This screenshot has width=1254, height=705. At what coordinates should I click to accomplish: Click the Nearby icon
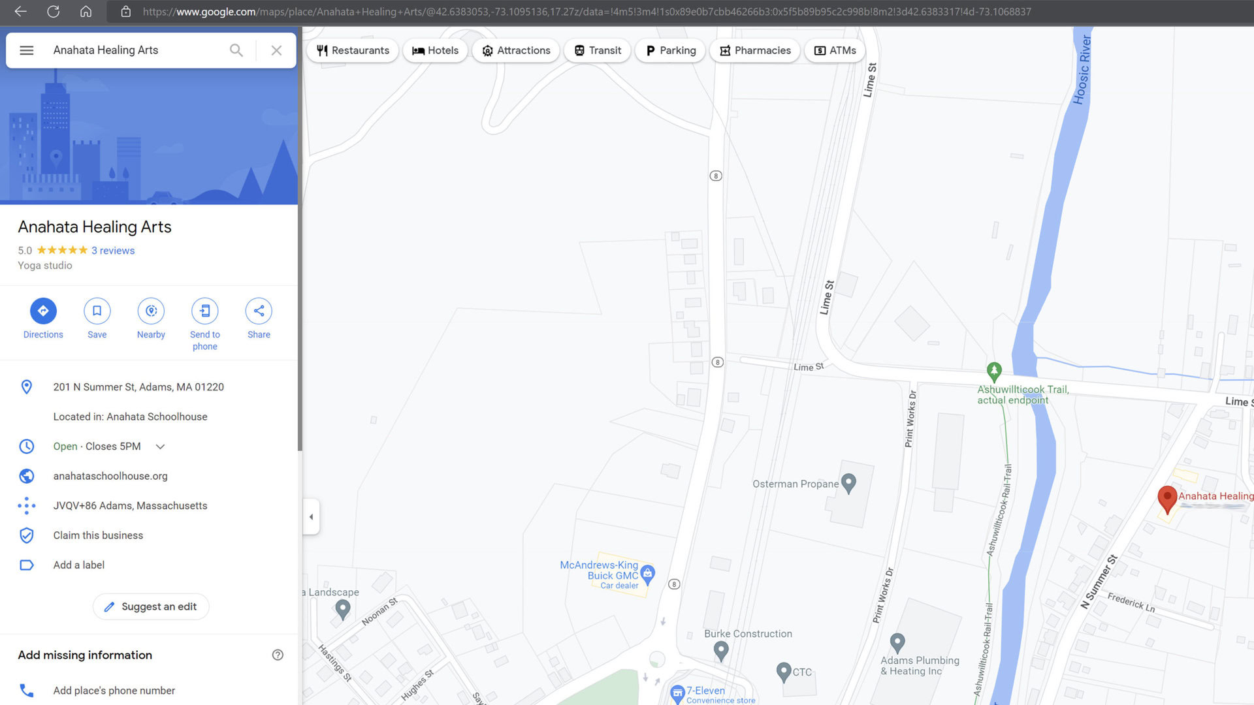151,311
